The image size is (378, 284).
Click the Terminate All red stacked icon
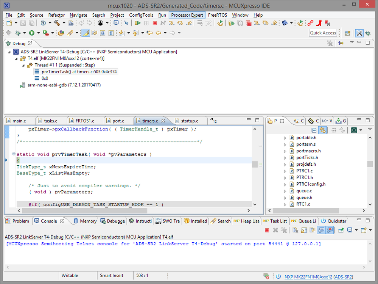pyautogui.click(x=249, y=23)
